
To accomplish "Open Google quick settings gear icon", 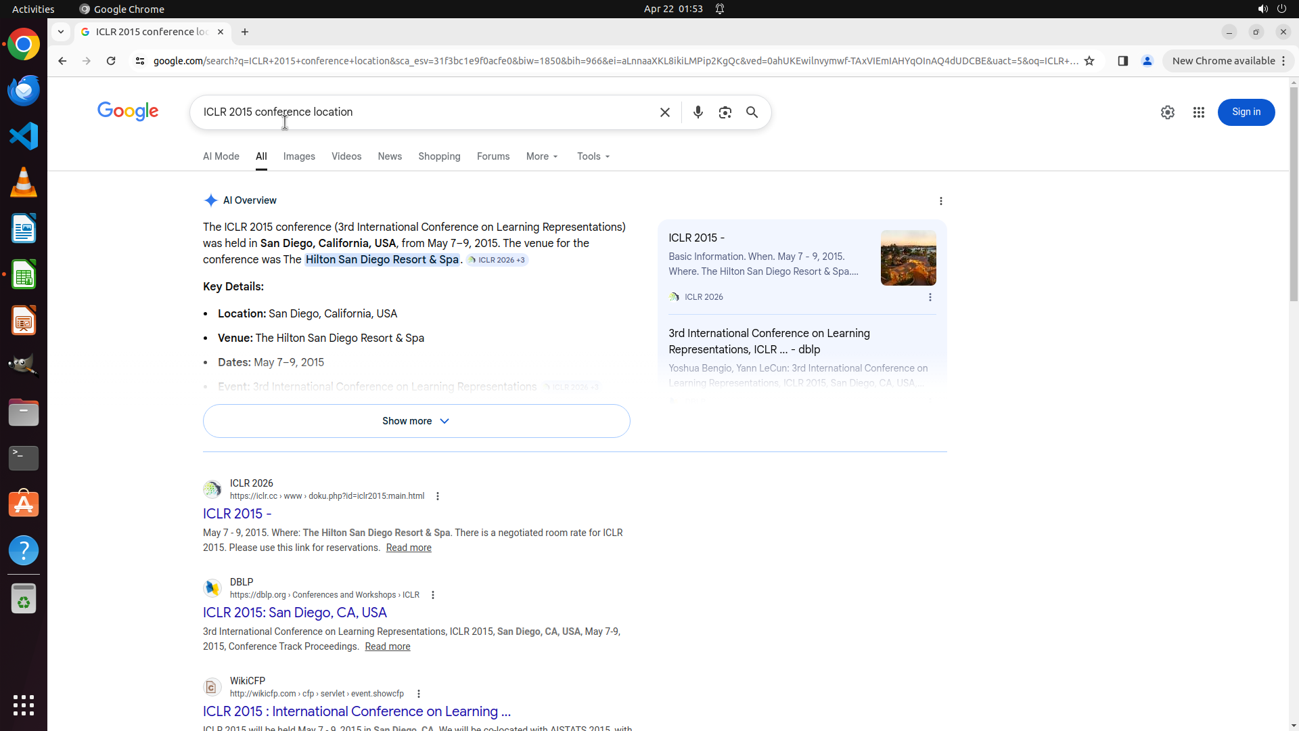I will [1167, 112].
